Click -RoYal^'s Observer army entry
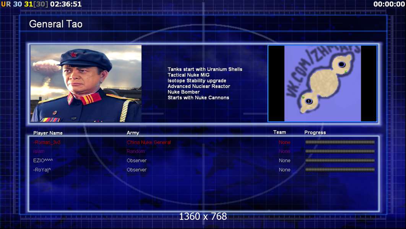 [137, 170]
